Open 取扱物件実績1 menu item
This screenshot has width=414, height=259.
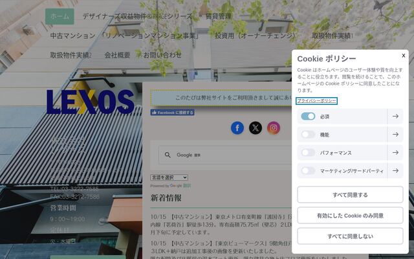(332, 36)
